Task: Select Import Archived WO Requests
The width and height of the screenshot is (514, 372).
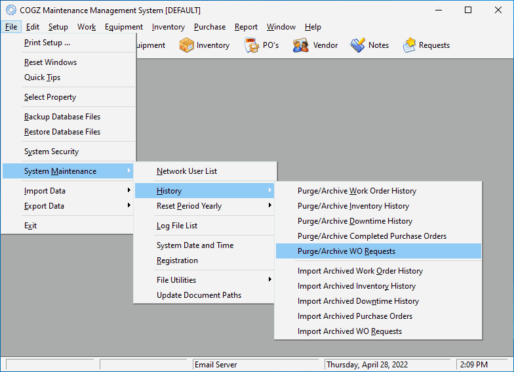Action: click(379, 331)
